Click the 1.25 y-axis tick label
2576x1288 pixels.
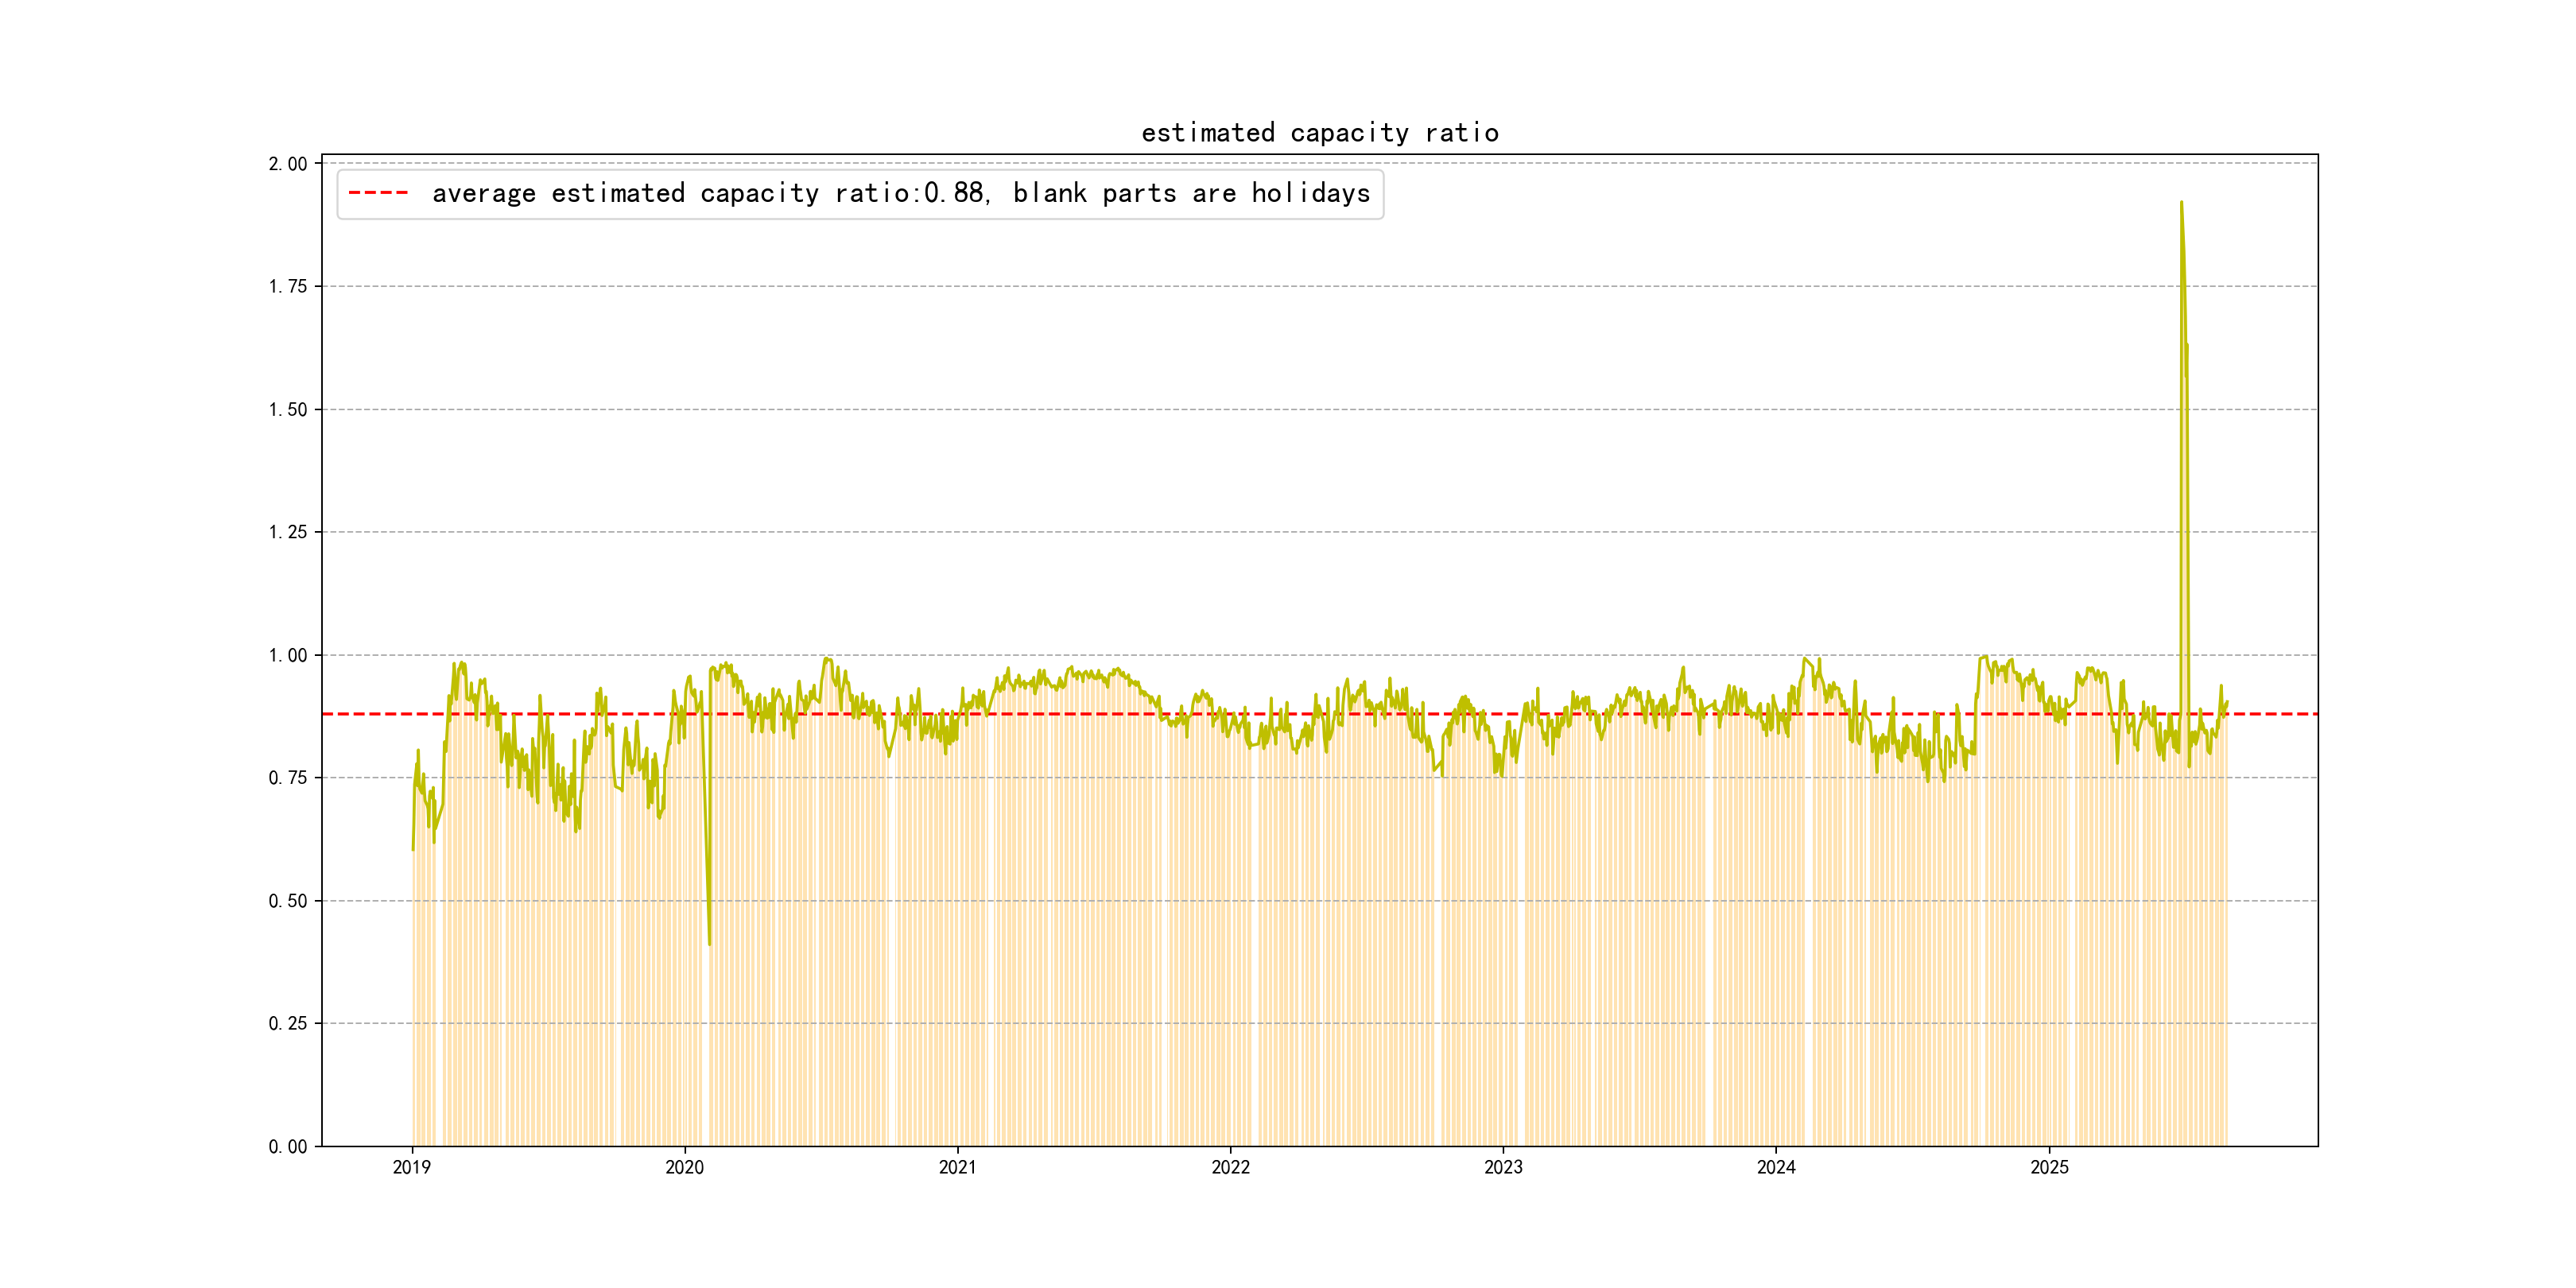[288, 532]
